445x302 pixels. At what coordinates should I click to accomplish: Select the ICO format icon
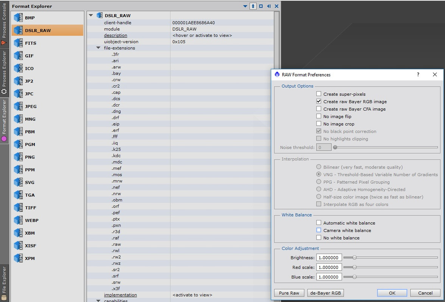pos(19,68)
